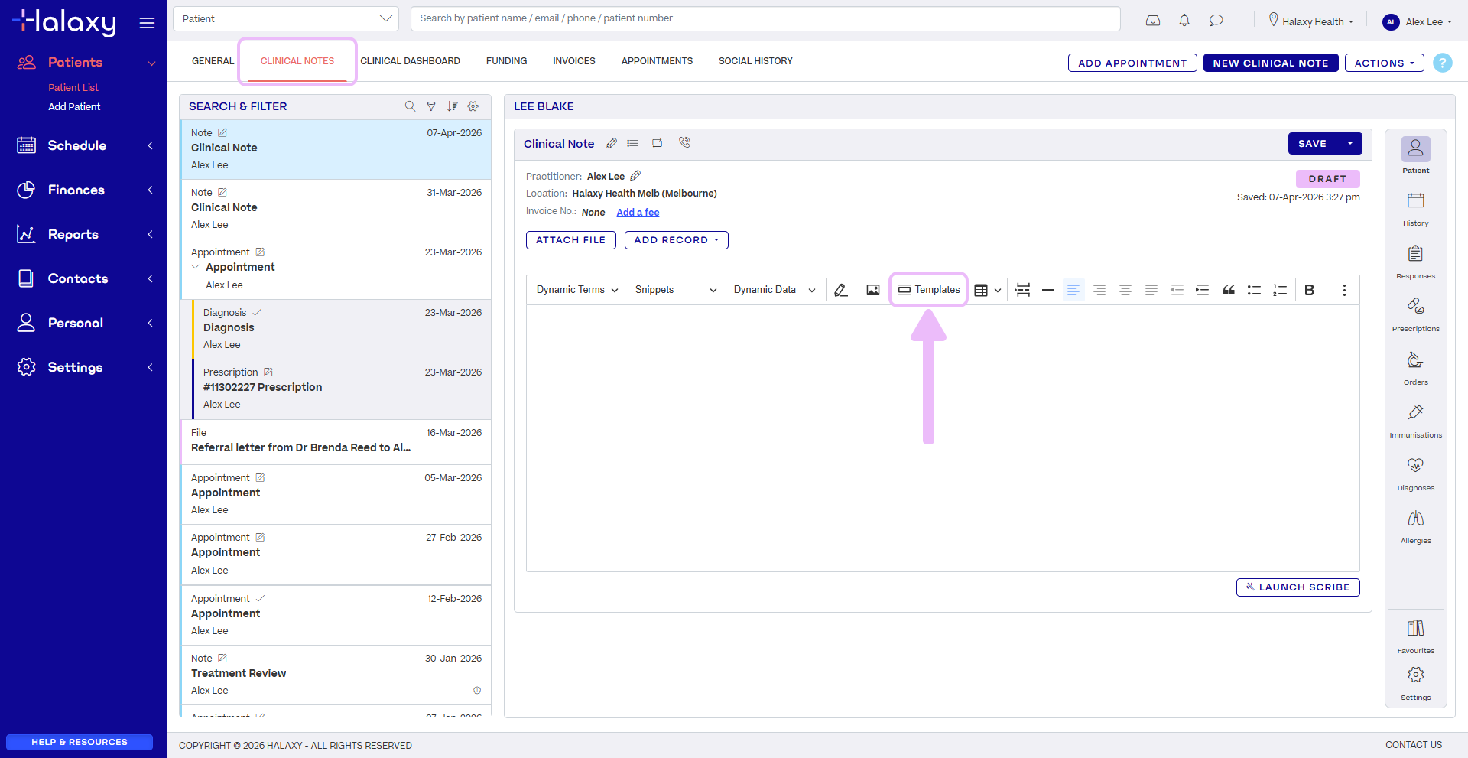Viewport: 1468px width, 758px height.
Task: Click the signature pen icon in editor toolbar
Action: point(841,290)
